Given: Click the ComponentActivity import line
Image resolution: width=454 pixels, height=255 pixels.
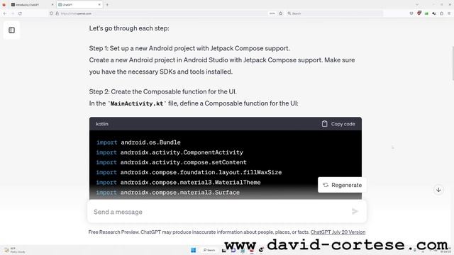Looking at the screenshot, I should coord(170,152).
